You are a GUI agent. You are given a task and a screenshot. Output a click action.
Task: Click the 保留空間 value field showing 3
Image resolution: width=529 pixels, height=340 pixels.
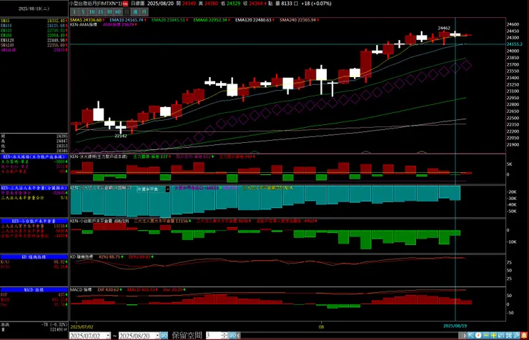coord(214,336)
